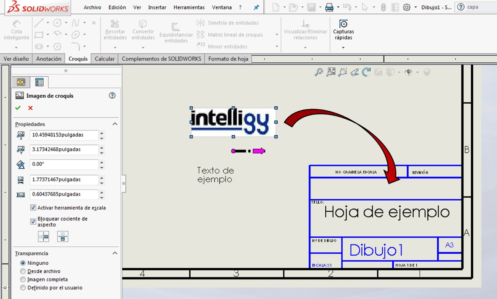Image resolution: width=497 pixels, height=299 pixels.
Task: Click the search box containing capa
Action: [x=480, y=7]
